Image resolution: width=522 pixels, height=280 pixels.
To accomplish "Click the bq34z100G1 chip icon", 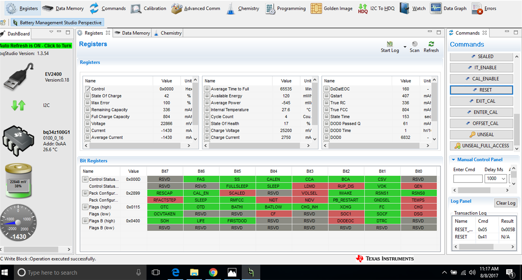I will click(19, 140).
